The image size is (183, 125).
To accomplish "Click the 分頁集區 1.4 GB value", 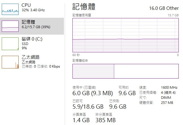I will point(81,120).
